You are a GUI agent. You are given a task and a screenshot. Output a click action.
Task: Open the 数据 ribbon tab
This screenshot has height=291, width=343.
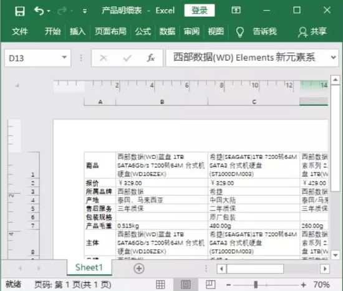click(167, 32)
